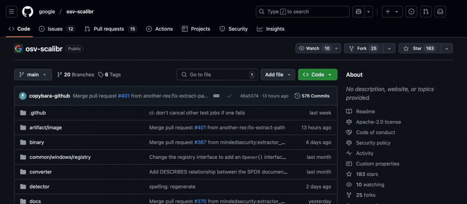This screenshot has width=467, height=204.
Task: Open notifications inbox icon
Action: [x=440, y=12]
